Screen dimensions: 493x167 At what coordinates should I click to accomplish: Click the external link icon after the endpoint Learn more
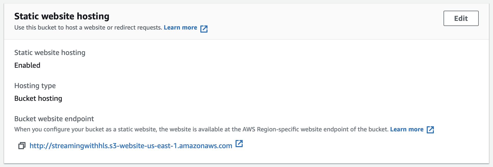[x=430, y=130]
